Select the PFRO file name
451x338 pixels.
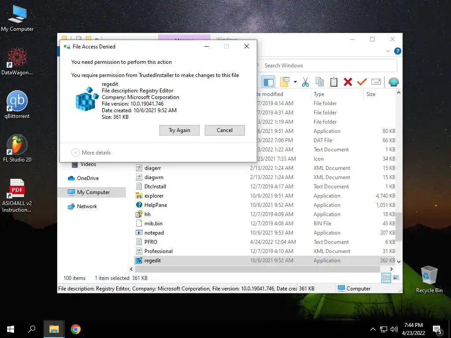click(x=151, y=242)
